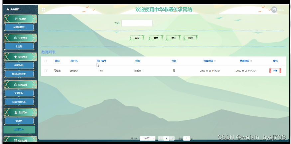The width and height of the screenshot is (291, 144).
Task: Click the 查询 search button
Action: click(x=137, y=38)
